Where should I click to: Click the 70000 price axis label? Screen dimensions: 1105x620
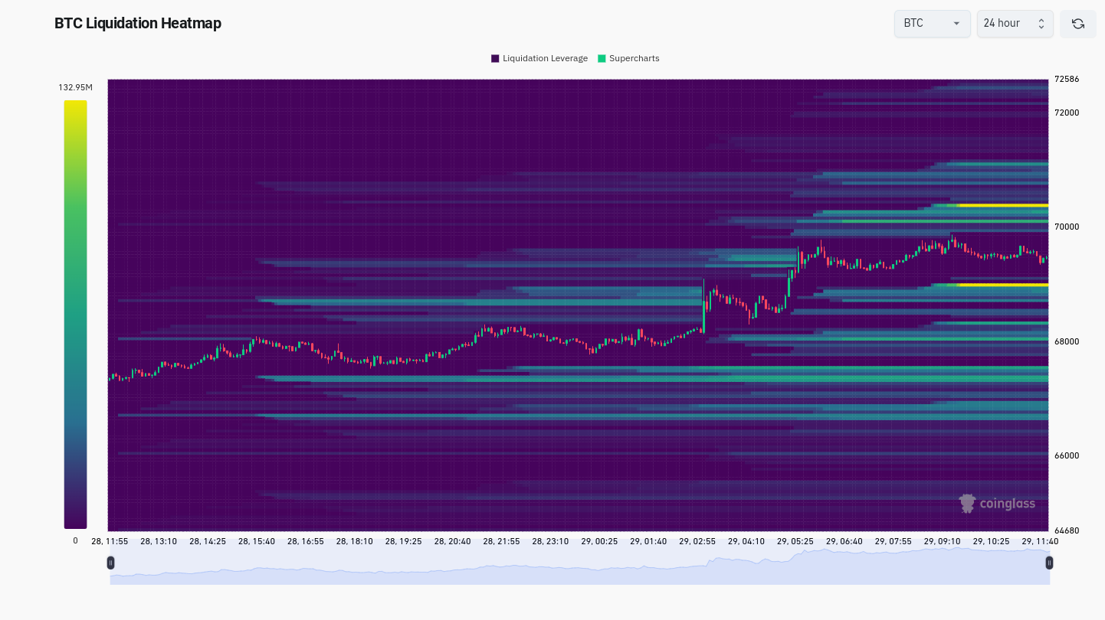pos(1067,227)
